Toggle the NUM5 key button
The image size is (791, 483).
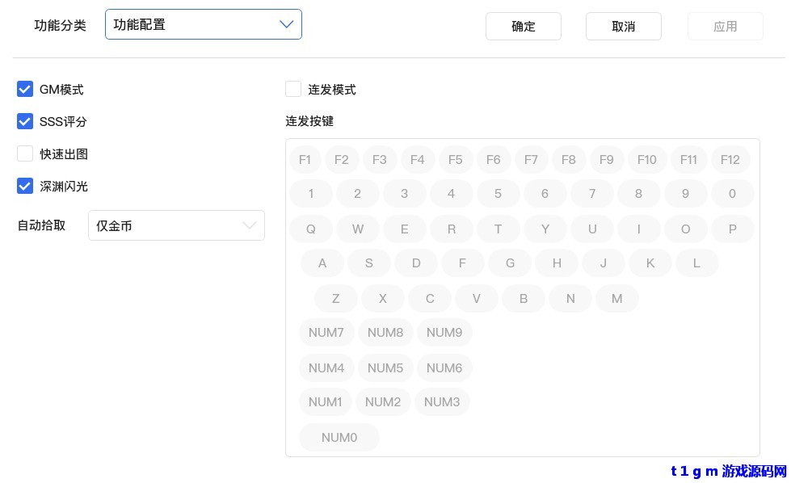click(385, 367)
